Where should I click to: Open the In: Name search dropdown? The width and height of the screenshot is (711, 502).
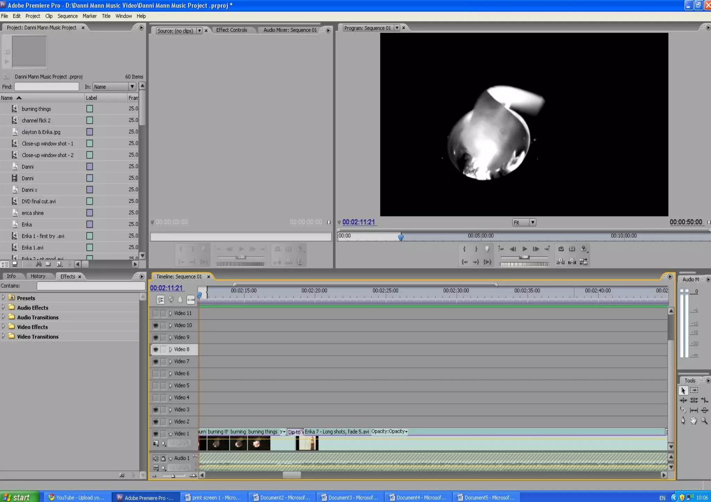[132, 87]
